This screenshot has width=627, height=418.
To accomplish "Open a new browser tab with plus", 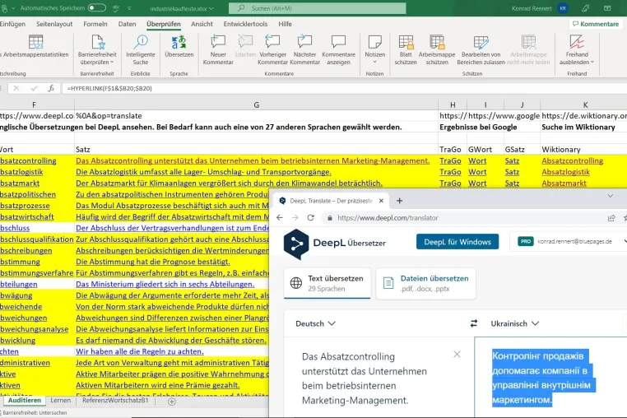I will (399, 201).
